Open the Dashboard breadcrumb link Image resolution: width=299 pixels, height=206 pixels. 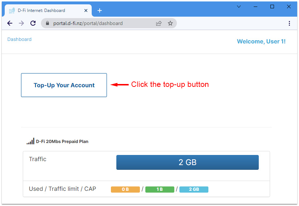point(19,39)
